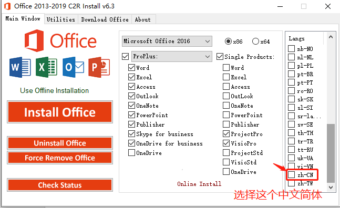
Task: Check the pl-PL language checkbox
Action: [x=292, y=66]
